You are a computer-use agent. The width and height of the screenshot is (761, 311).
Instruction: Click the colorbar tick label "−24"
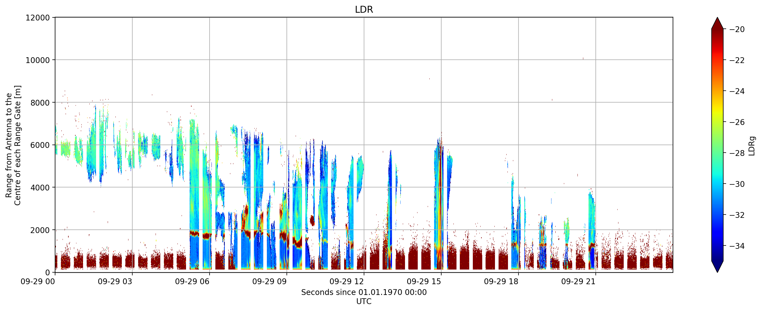[737, 92]
